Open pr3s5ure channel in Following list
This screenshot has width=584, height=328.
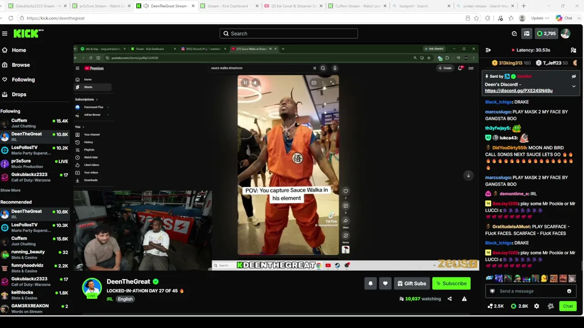34,164
